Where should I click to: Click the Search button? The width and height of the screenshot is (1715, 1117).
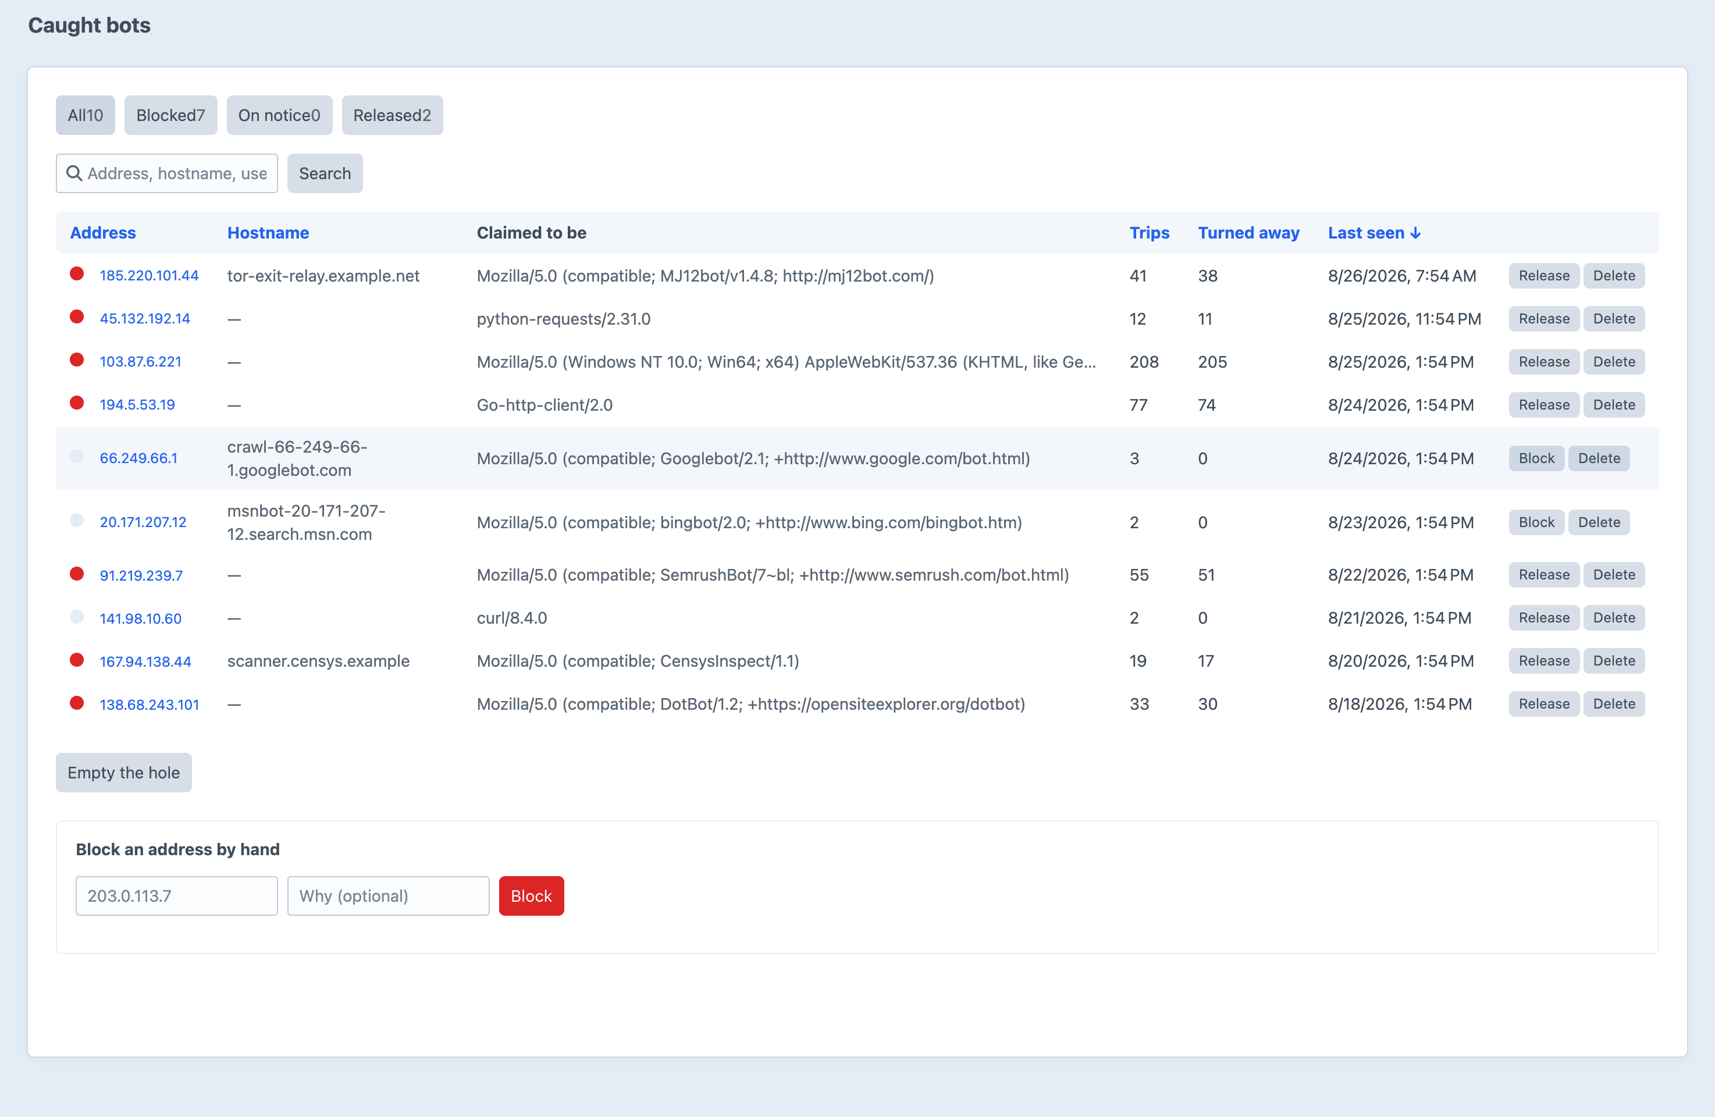pyautogui.click(x=325, y=174)
